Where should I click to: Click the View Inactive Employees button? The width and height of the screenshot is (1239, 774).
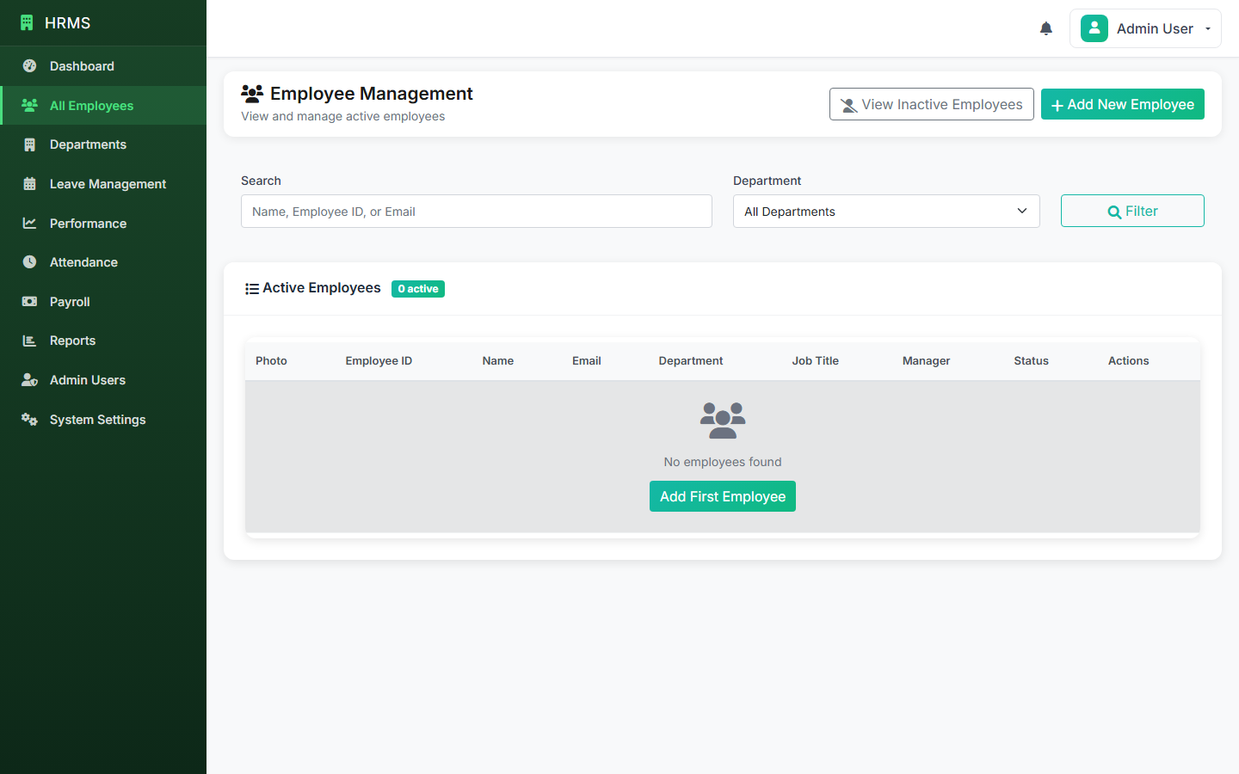tap(932, 104)
